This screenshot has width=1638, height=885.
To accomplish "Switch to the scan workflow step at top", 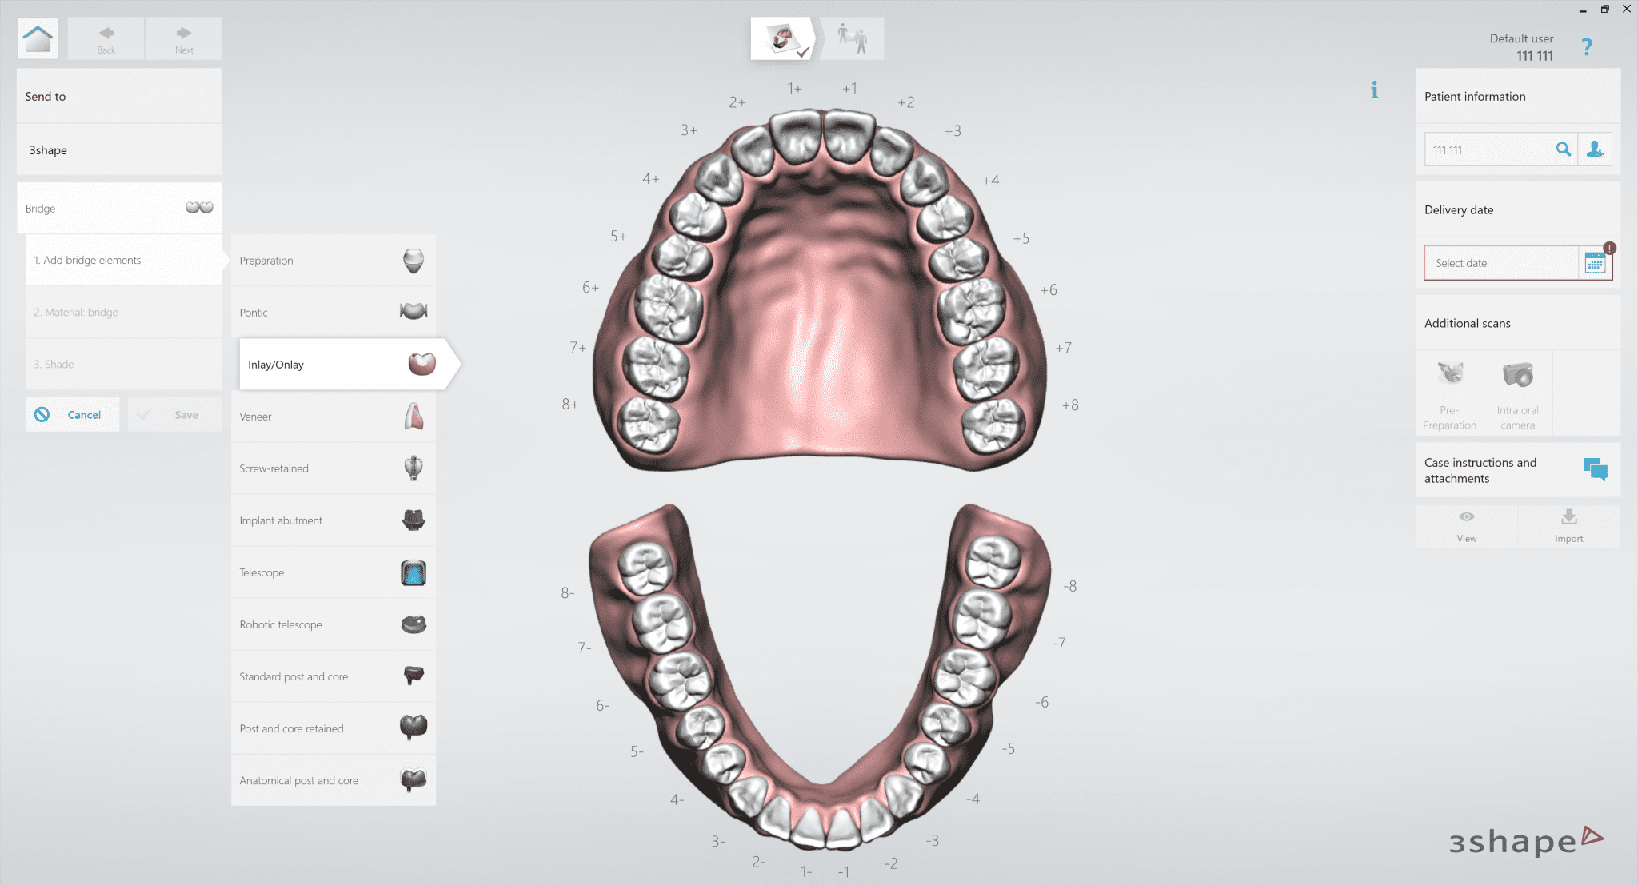I will [x=782, y=37].
